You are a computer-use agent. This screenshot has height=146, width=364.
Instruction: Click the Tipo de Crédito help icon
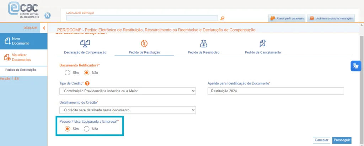(x=87, y=83)
